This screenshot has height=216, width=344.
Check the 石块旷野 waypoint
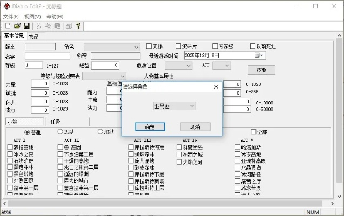coord(10,160)
